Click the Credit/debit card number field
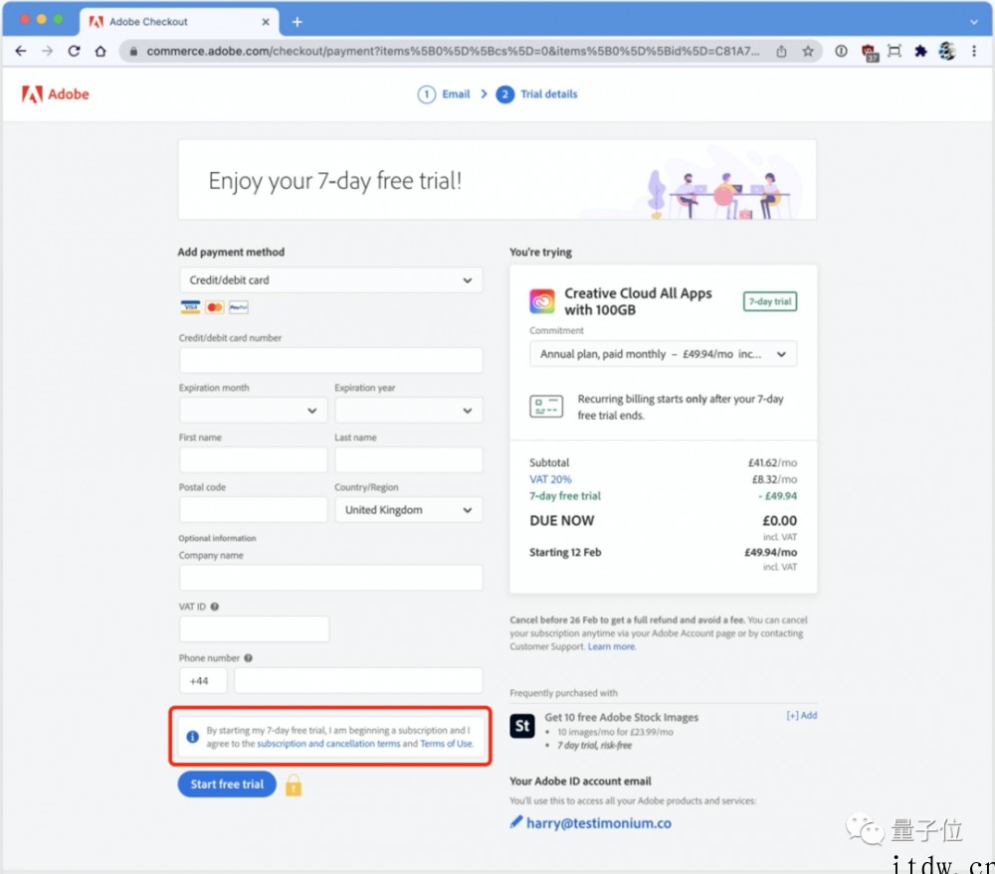Image resolution: width=995 pixels, height=874 pixels. 330,360
